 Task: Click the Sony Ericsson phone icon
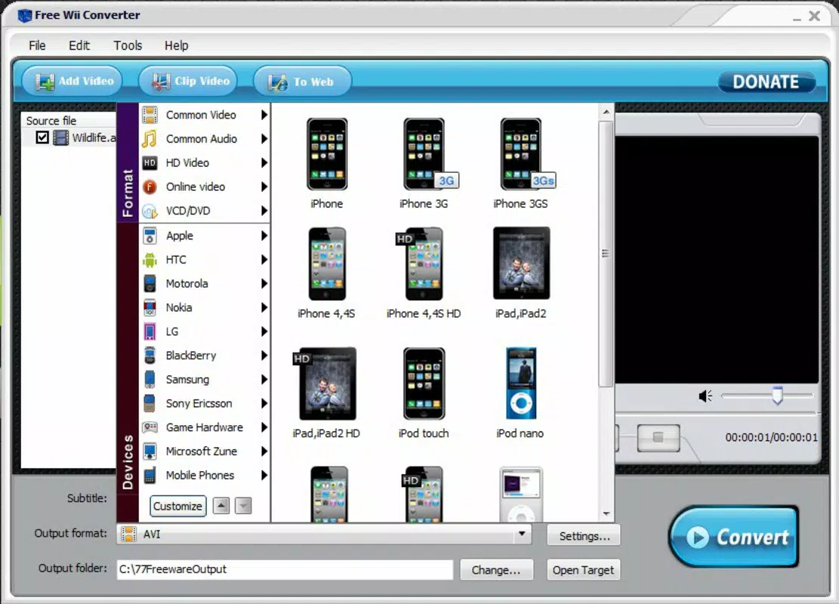[x=150, y=403]
